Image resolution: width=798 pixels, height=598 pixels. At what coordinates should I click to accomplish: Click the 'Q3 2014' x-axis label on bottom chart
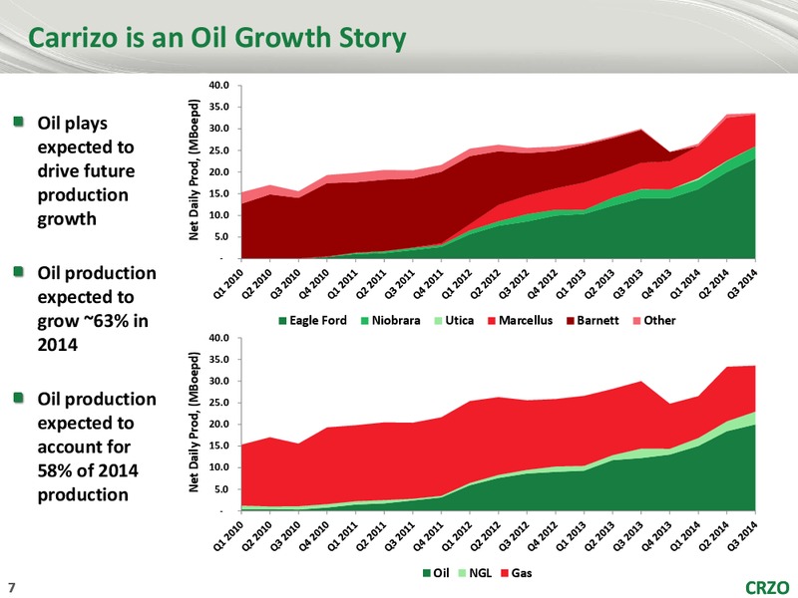pyautogui.click(x=742, y=535)
